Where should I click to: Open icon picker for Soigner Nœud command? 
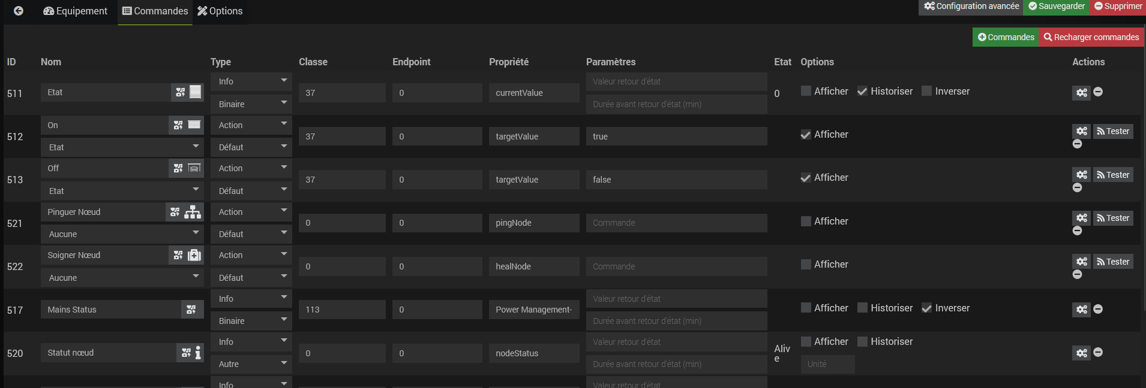[x=178, y=255]
